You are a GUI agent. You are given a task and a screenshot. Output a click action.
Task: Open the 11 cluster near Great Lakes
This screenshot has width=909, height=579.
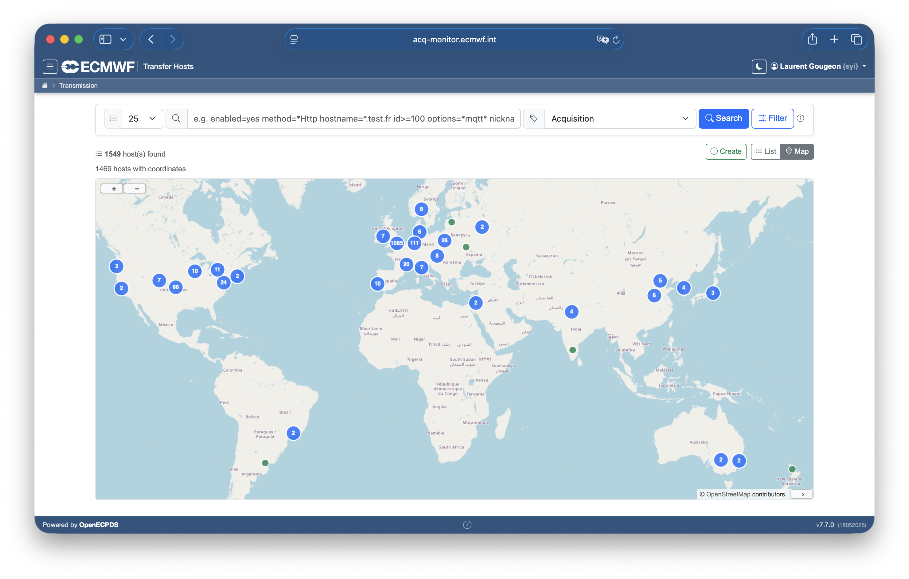pos(217,270)
